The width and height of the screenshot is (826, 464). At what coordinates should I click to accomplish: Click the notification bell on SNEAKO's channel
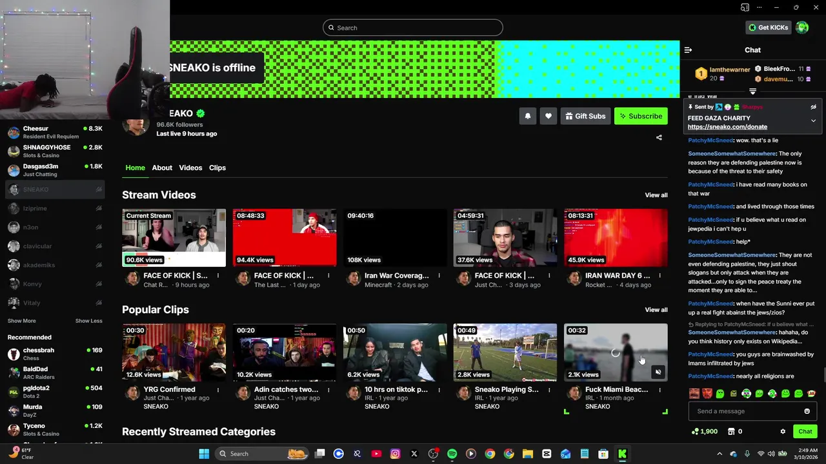coord(527,116)
